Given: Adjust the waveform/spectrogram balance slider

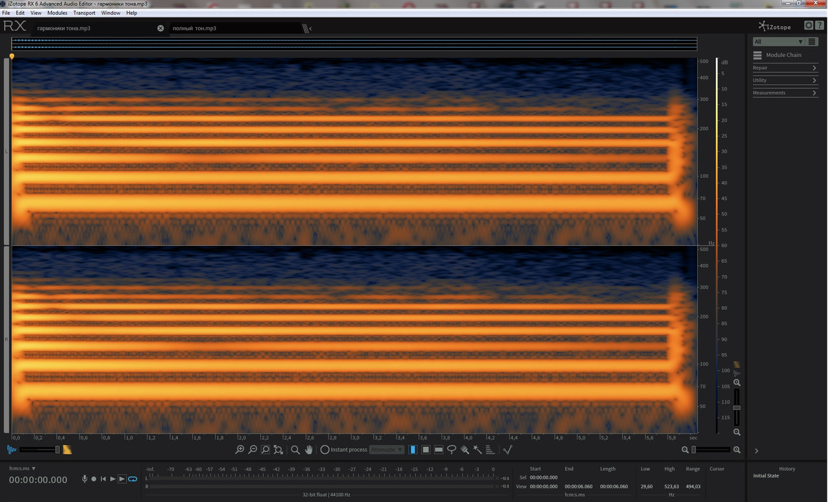Looking at the screenshot, I should tap(40, 450).
